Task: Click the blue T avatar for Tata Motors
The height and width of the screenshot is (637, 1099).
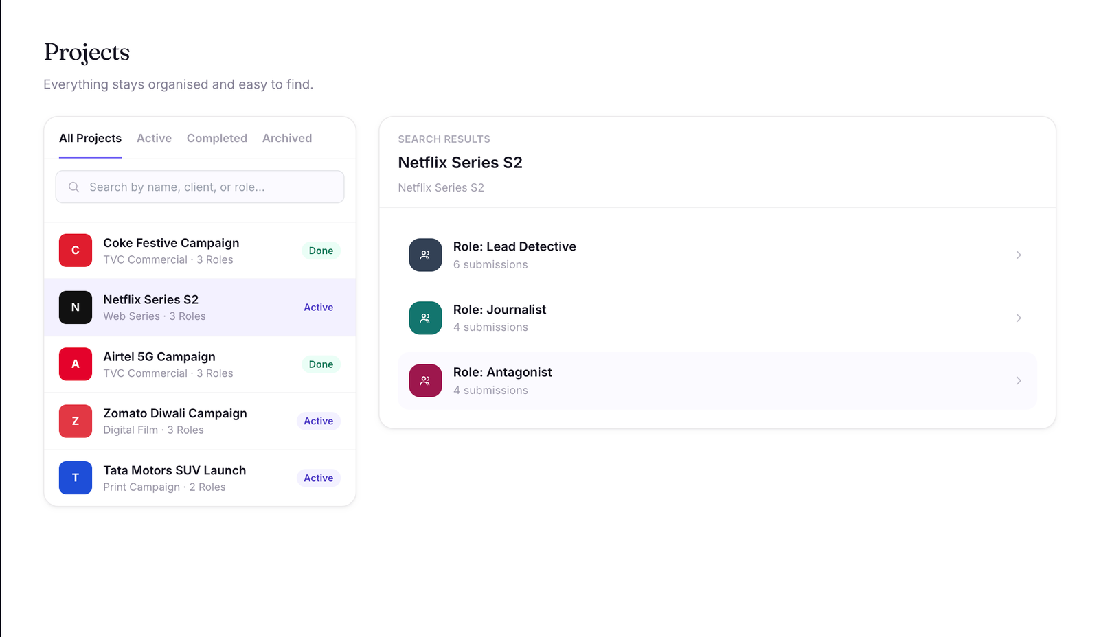Action: (x=76, y=478)
